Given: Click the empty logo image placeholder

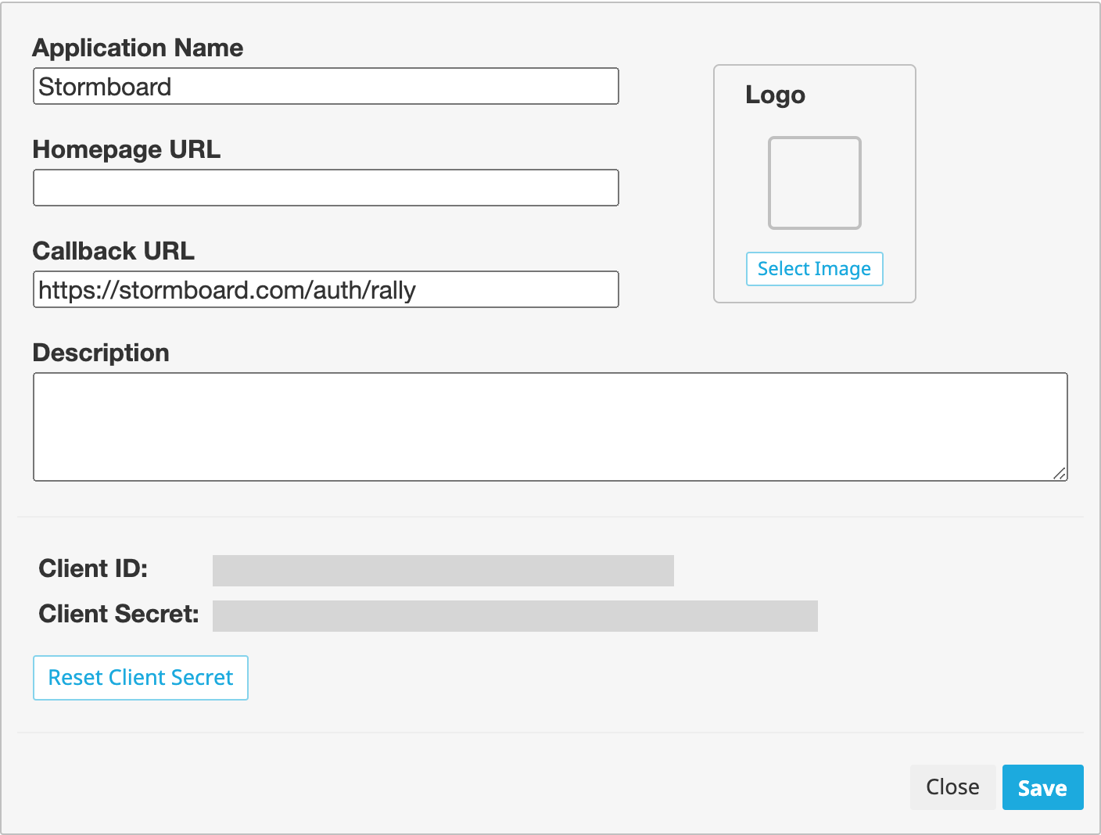Looking at the screenshot, I should 814,183.
